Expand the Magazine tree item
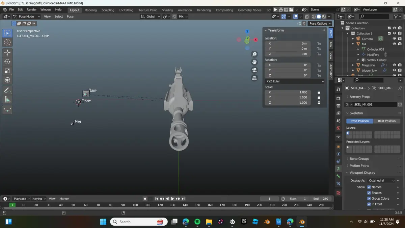Viewport: 405px width, 228px height. (x=353, y=65)
